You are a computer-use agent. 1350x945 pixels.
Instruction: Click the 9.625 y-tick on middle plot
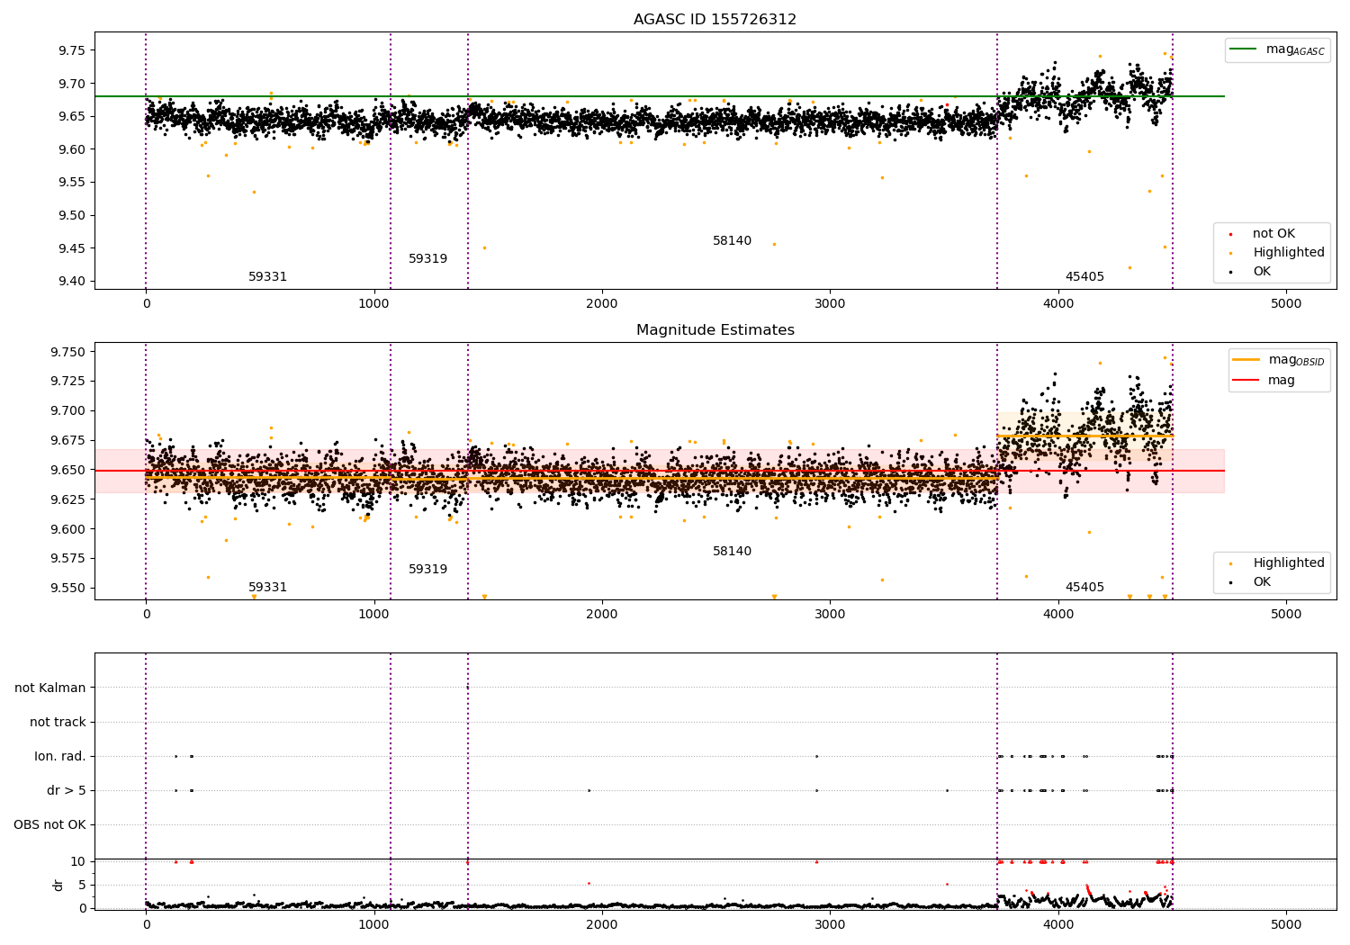[67, 499]
